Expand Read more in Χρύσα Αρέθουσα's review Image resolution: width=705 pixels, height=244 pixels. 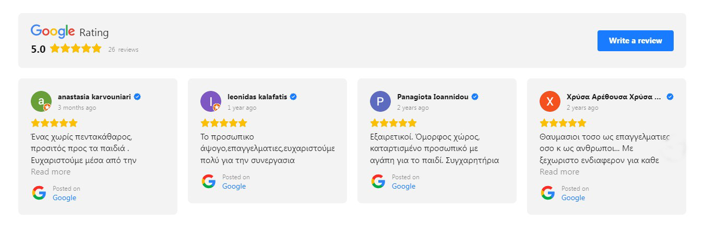point(559,172)
